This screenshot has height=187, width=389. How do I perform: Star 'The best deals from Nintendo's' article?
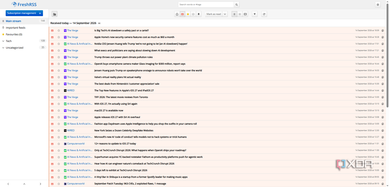click(59, 84)
